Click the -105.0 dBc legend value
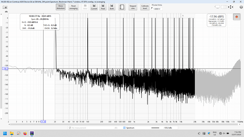 (x=168, y=128)
